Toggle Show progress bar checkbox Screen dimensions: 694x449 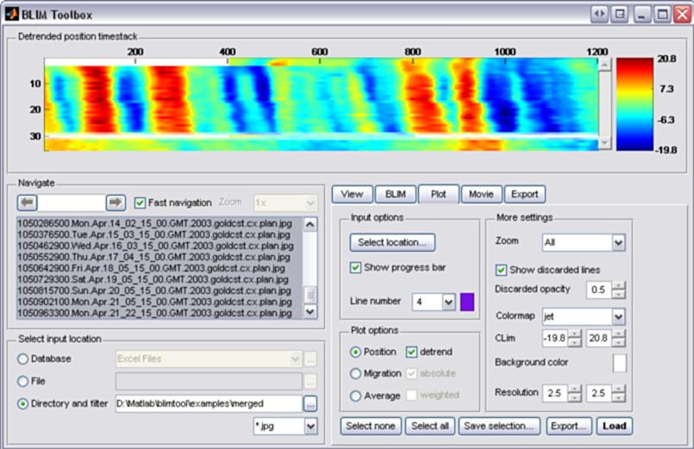tap(355, 268)
